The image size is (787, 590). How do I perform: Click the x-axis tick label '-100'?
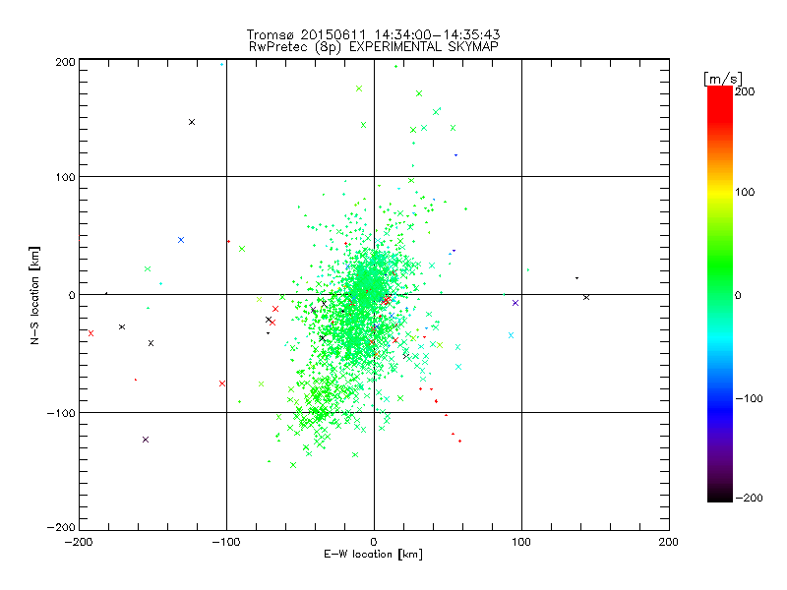[x=226, y=542]
